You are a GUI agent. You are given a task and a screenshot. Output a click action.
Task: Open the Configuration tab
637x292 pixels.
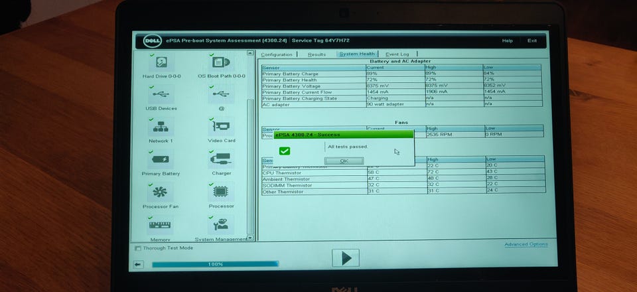pos(277,54)
